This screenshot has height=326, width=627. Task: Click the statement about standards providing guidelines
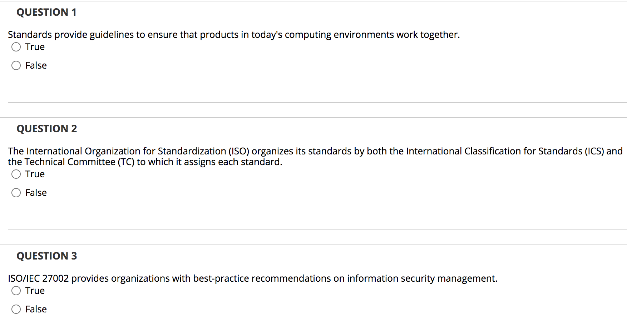tap(234, 35)
